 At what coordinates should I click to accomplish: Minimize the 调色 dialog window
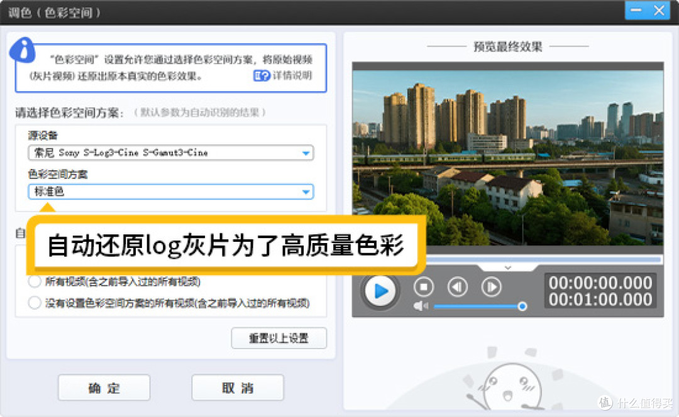pyautogui.click(x=636, y=10)
